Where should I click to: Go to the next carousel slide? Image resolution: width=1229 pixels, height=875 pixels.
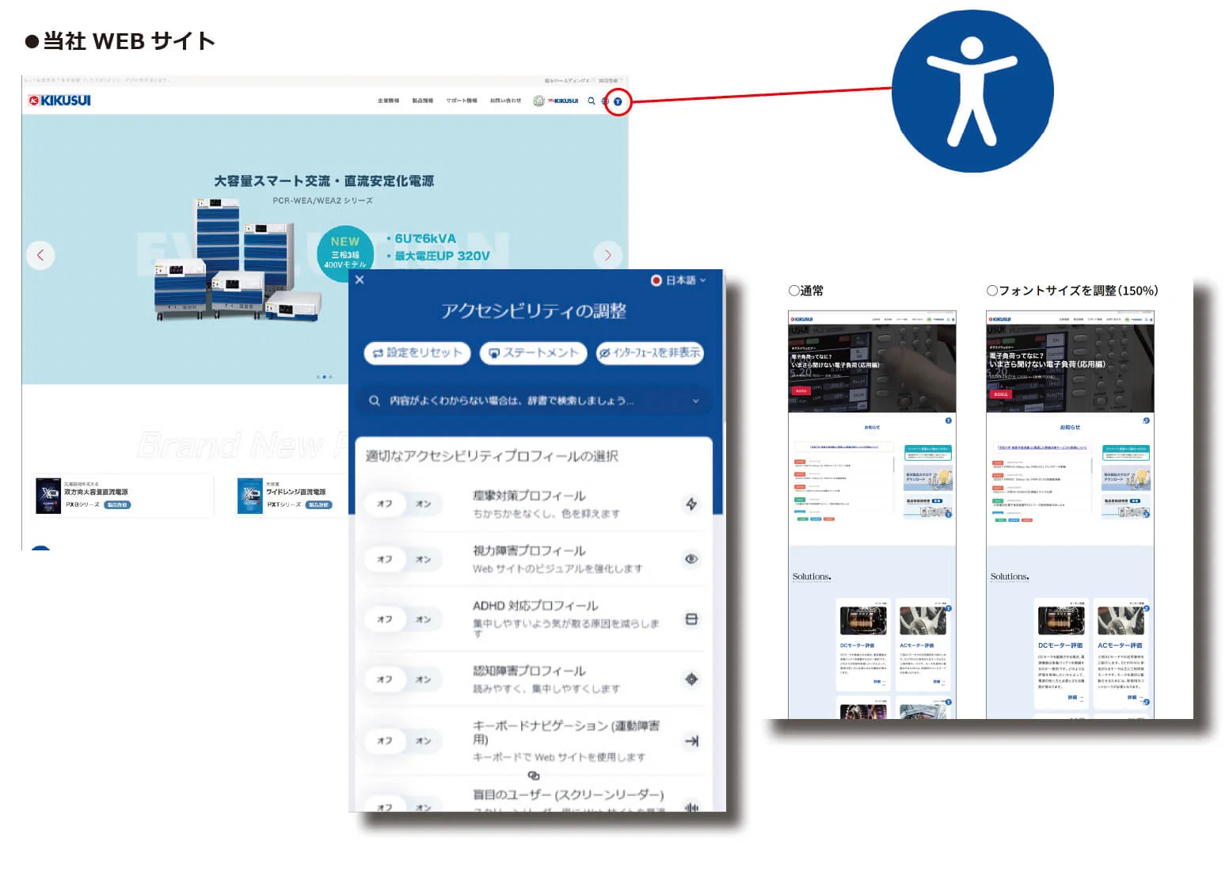pos(607,255)
